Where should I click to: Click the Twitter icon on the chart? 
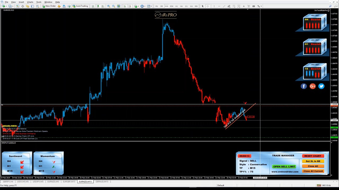tap(321, 86)
